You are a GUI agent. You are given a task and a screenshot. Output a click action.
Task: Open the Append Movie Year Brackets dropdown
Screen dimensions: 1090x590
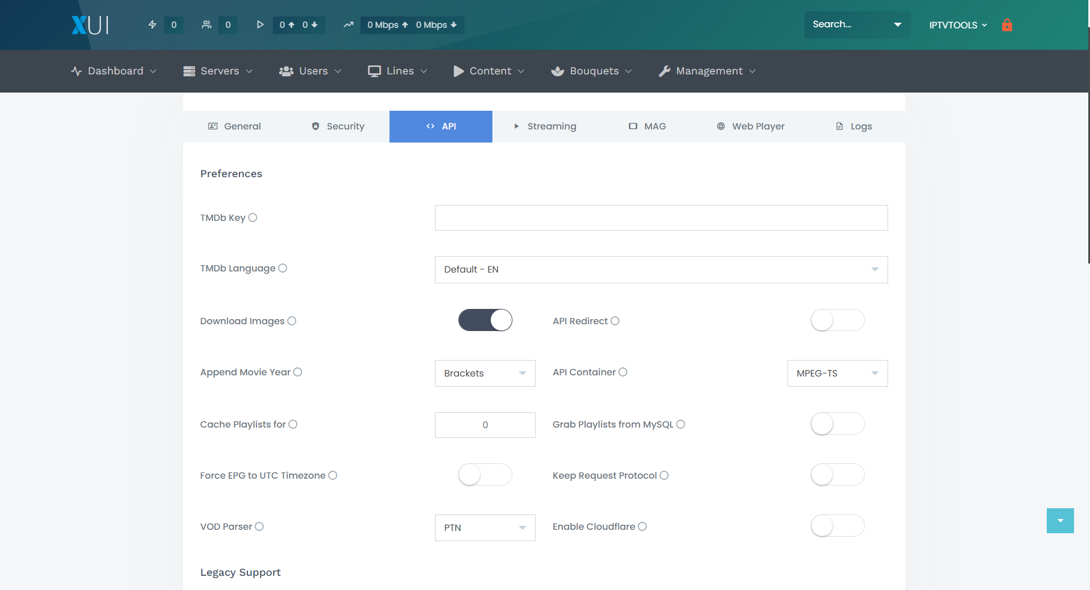pyautogui.click(x=485, y=374)
